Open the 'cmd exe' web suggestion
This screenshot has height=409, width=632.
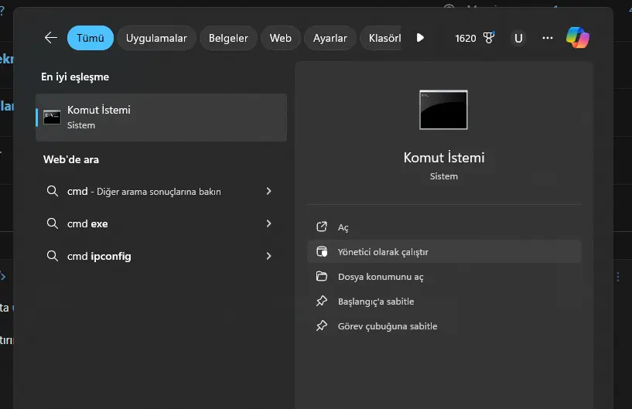click(161, 223)
